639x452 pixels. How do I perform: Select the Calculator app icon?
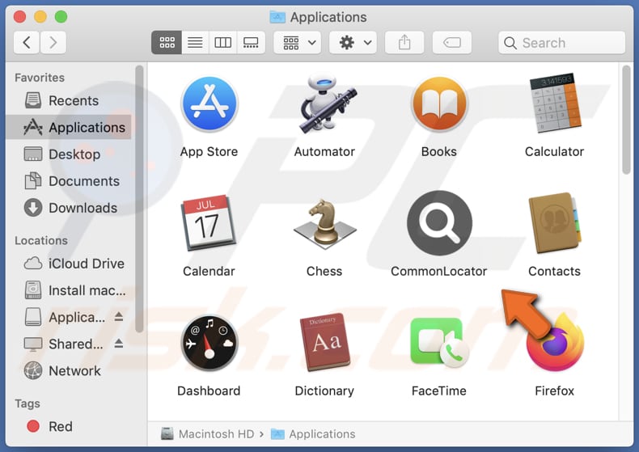click(554, 103)
